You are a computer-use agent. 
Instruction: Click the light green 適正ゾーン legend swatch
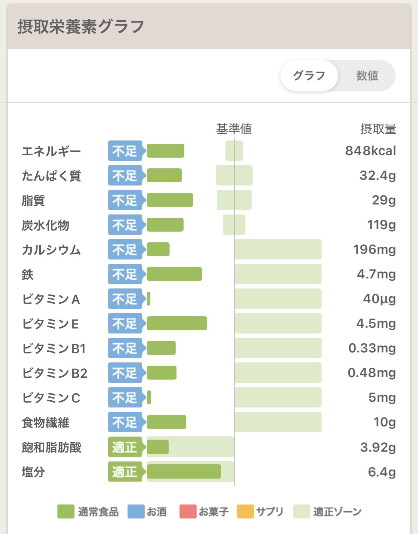[302, 511]
